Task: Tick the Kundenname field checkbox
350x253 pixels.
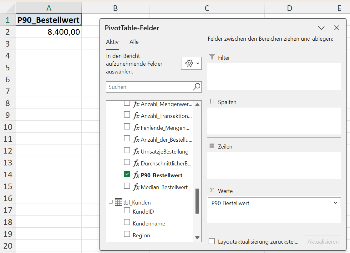Action: click(127, 222)
